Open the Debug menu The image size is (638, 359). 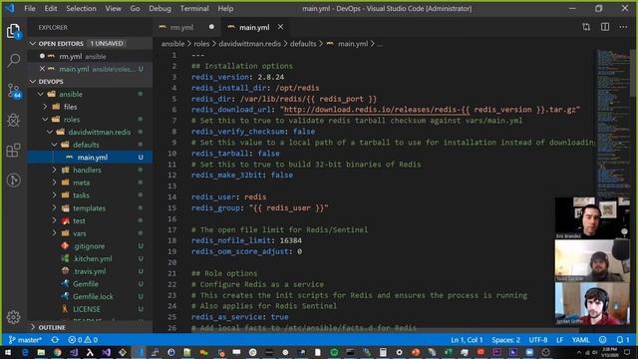pos(159,8)
